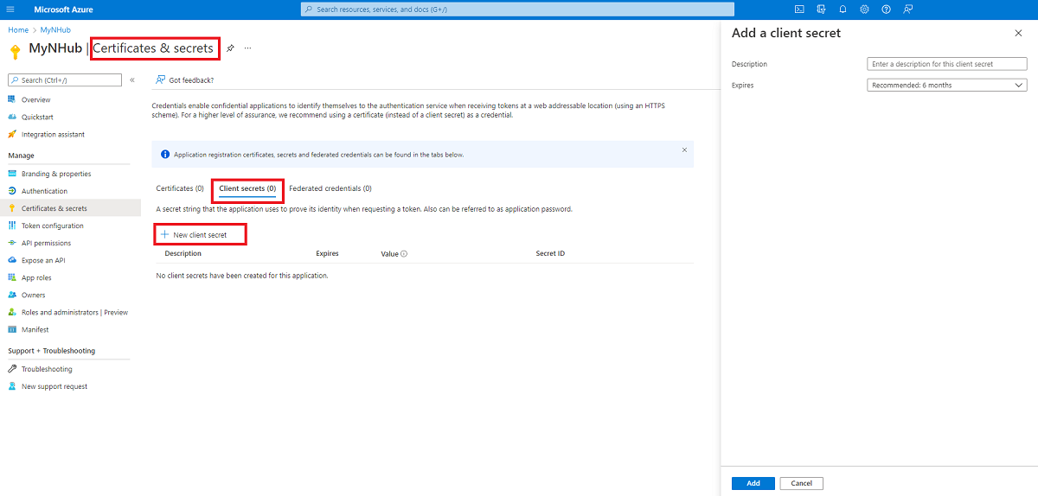Click the Cancel button
Viewport: 1038px width, 496px height.
click(802, 483)
